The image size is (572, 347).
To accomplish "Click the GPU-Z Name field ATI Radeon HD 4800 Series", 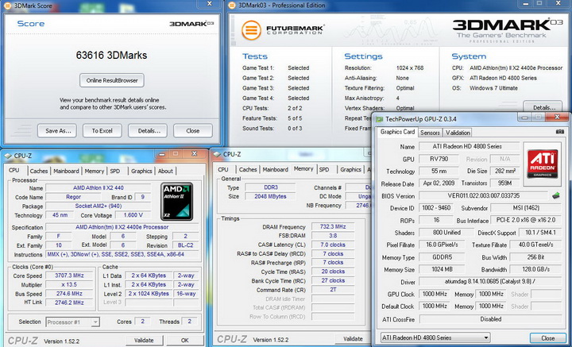I will (x=470, y=147).
